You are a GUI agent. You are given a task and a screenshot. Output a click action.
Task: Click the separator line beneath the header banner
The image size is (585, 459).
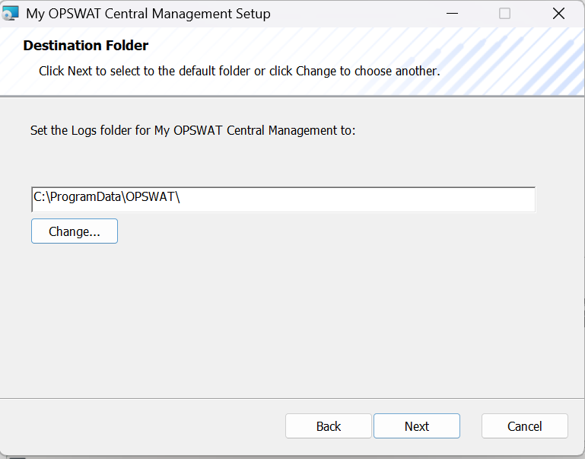[292, 96]
